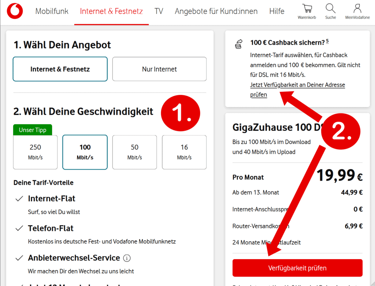Select the Internet & Festnetz offer option

60,69
